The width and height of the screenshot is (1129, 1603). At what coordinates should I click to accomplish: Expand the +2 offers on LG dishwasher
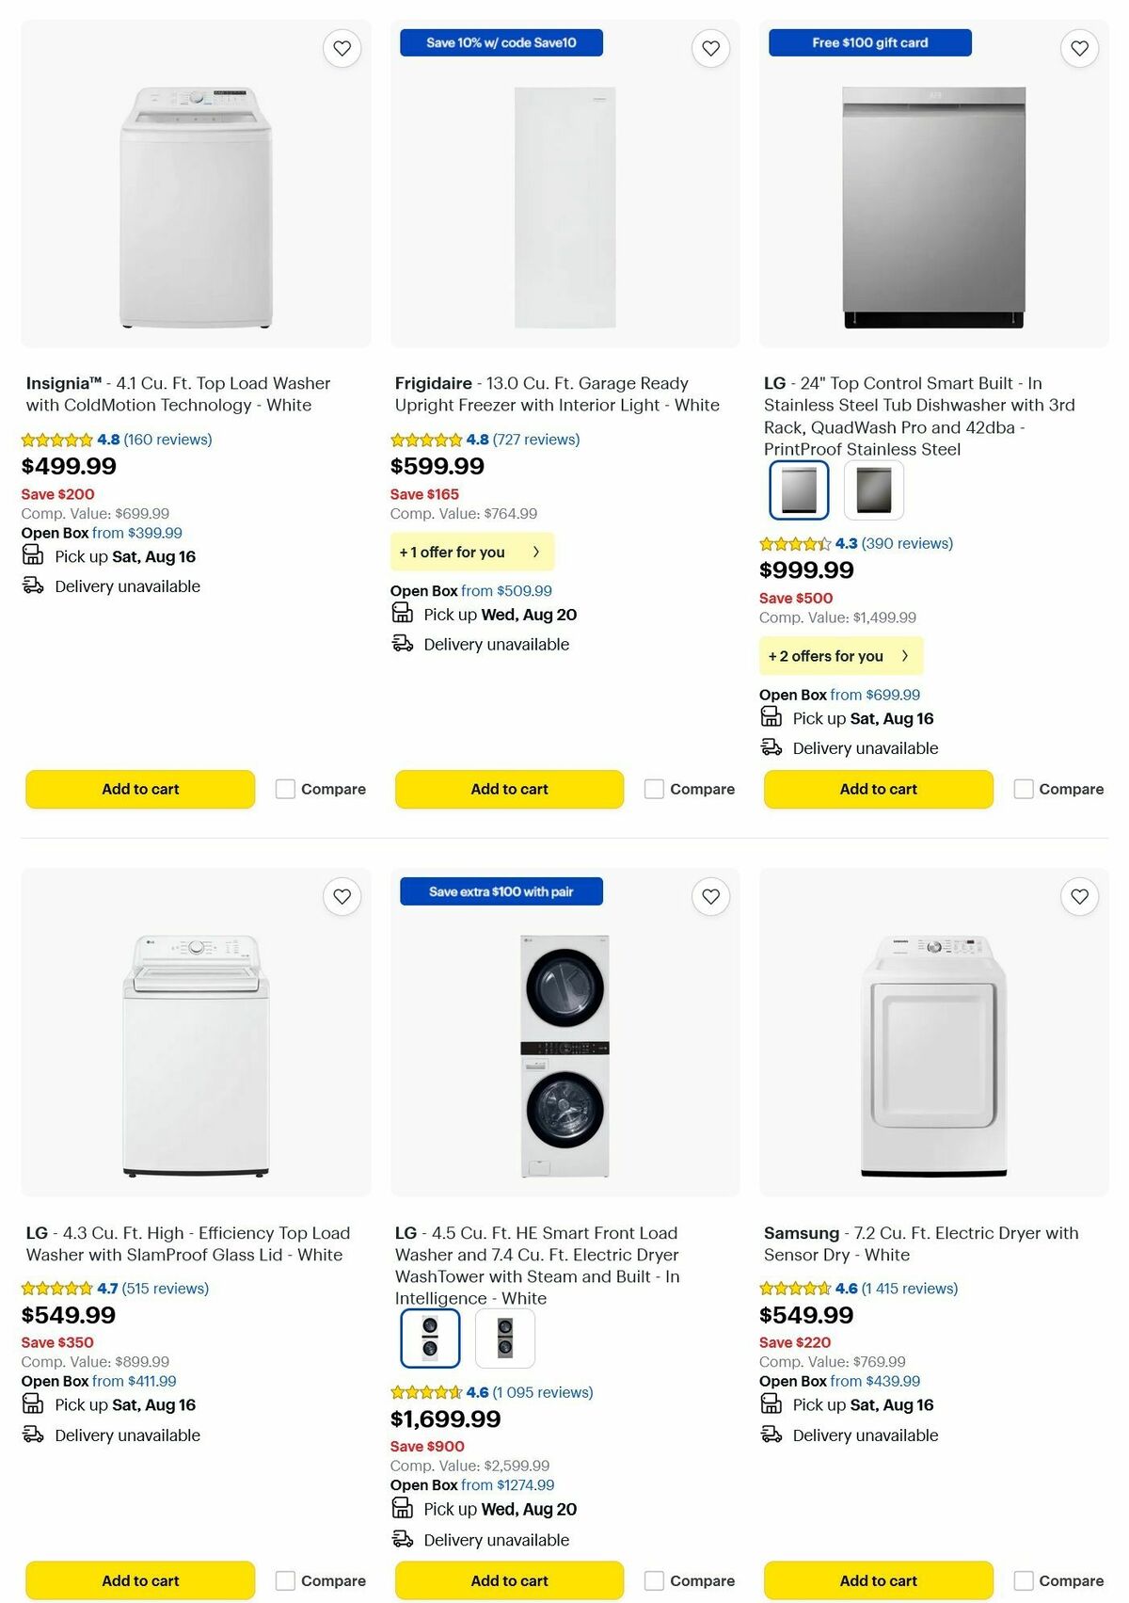tap(840, 655)
